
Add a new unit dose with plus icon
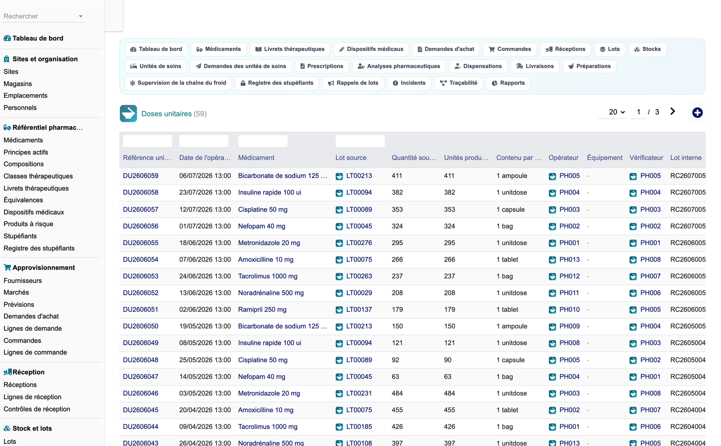698,113
